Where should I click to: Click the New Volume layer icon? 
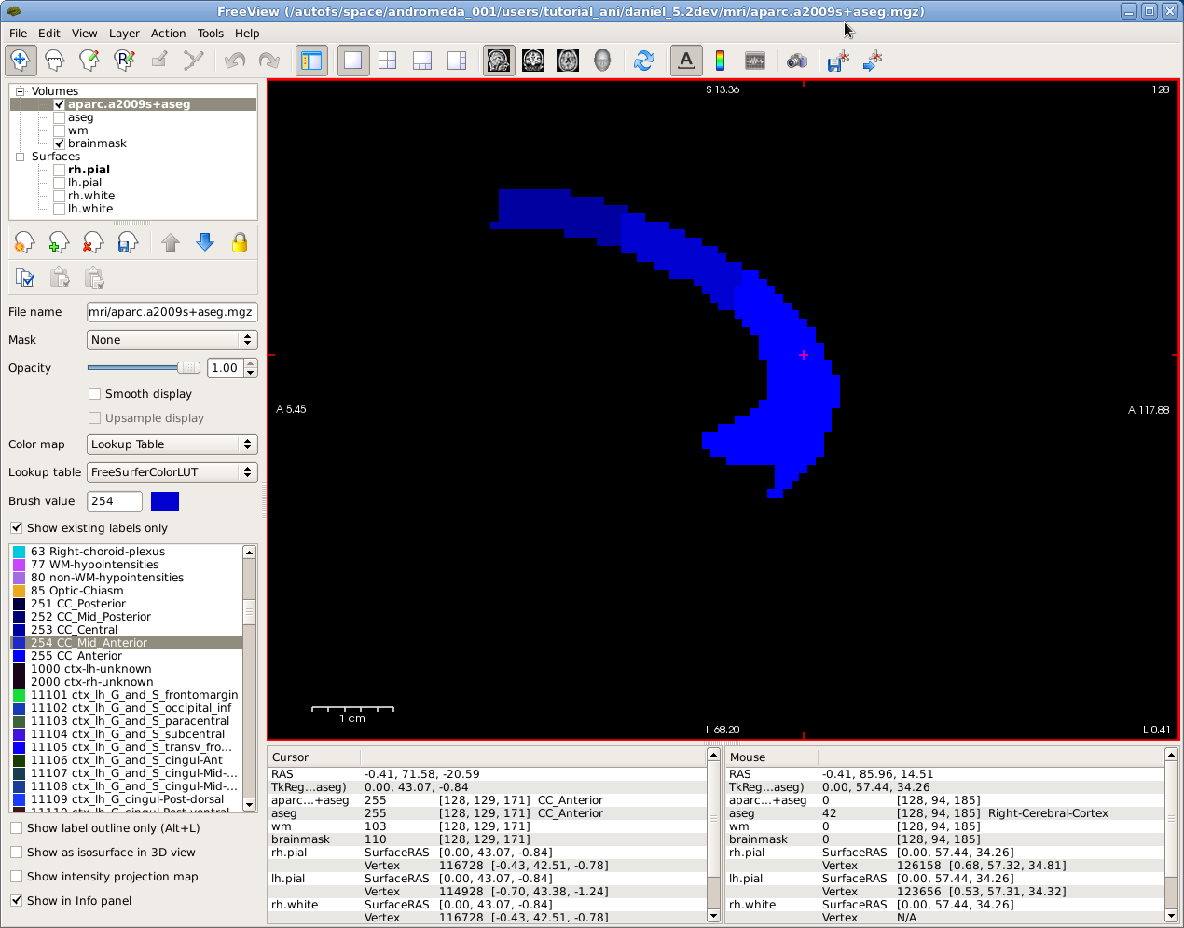[24, 243]
